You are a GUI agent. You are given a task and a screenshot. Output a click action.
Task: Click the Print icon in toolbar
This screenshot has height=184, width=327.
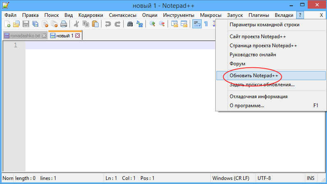(x=64, y=24)
